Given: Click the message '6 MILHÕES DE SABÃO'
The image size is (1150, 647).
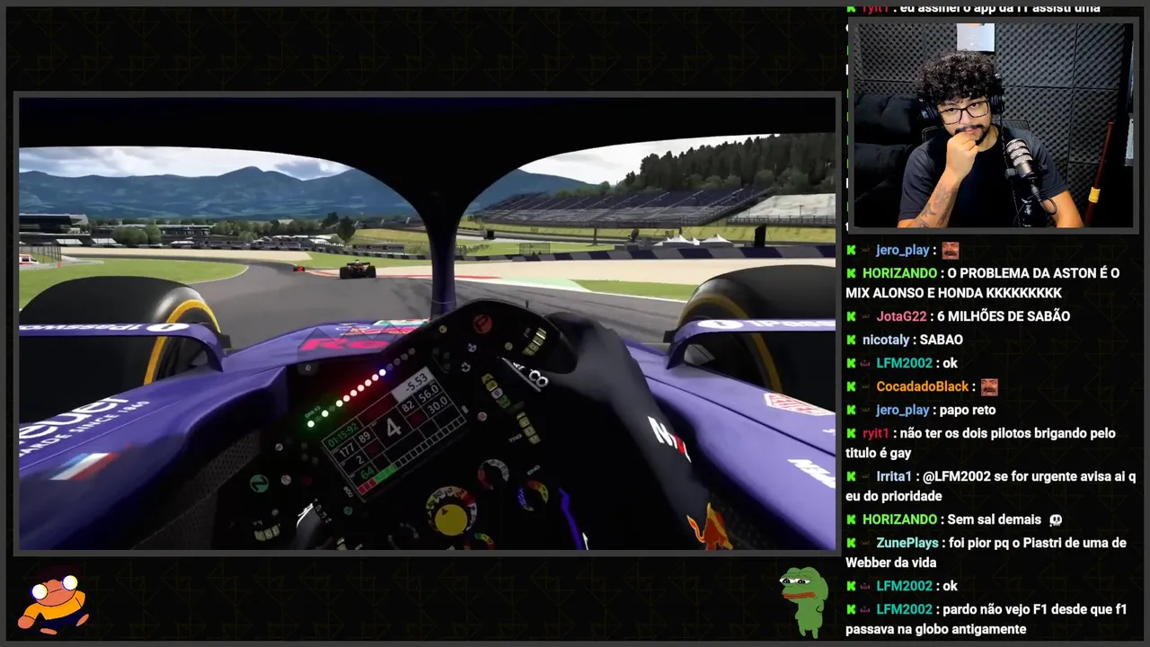Looking at the screenshot, I should (x=1004, y=316).
